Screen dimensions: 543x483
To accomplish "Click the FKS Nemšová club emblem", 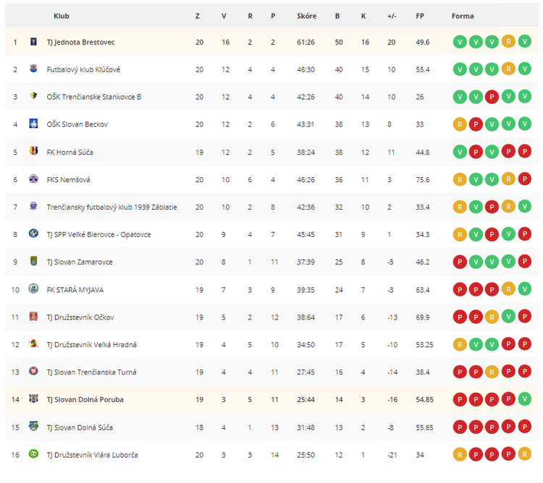I will [33, 179].
